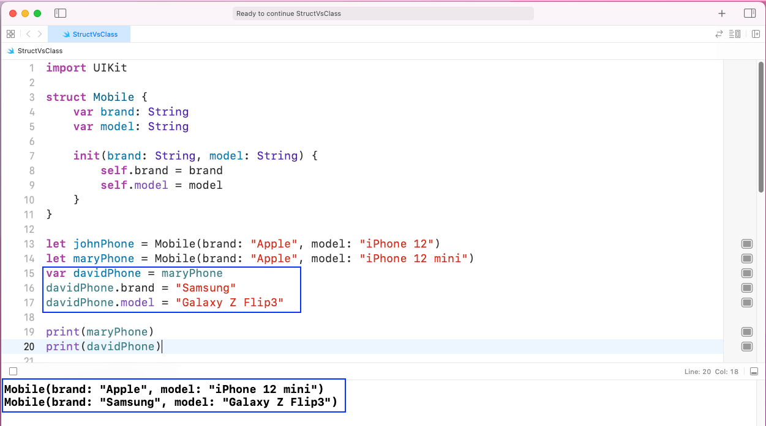The width and height of the screenshot is (766, 426).
Task: Show quick look result for line 15
Action: (746, 273)
